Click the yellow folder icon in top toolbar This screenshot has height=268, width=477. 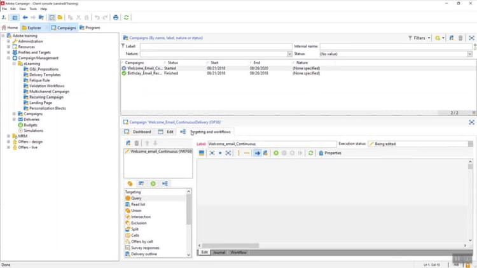[60, 18]
